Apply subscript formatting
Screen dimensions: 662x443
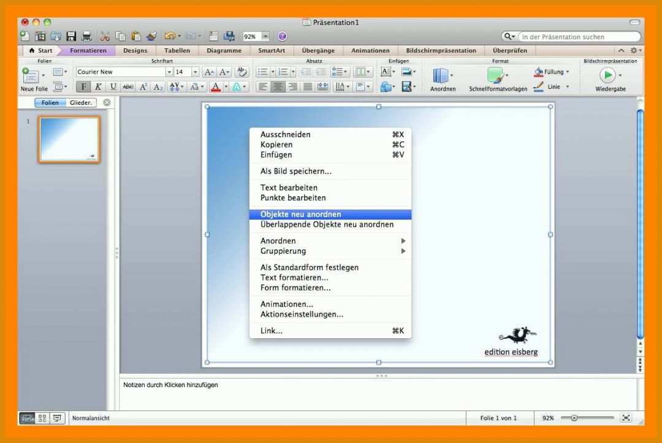pos(158,87)
